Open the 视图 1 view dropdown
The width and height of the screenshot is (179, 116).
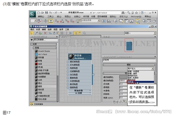(155, 33)
